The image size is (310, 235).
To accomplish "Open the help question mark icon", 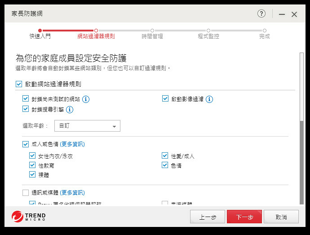I will (261, 13).
